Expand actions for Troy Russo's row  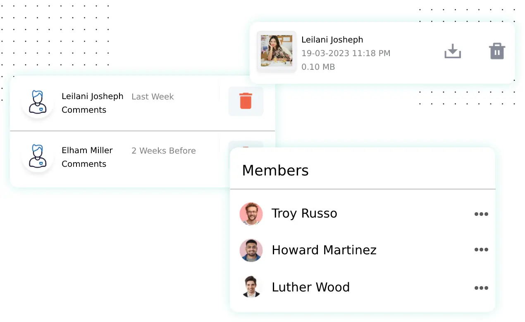[x=481, y=214]
